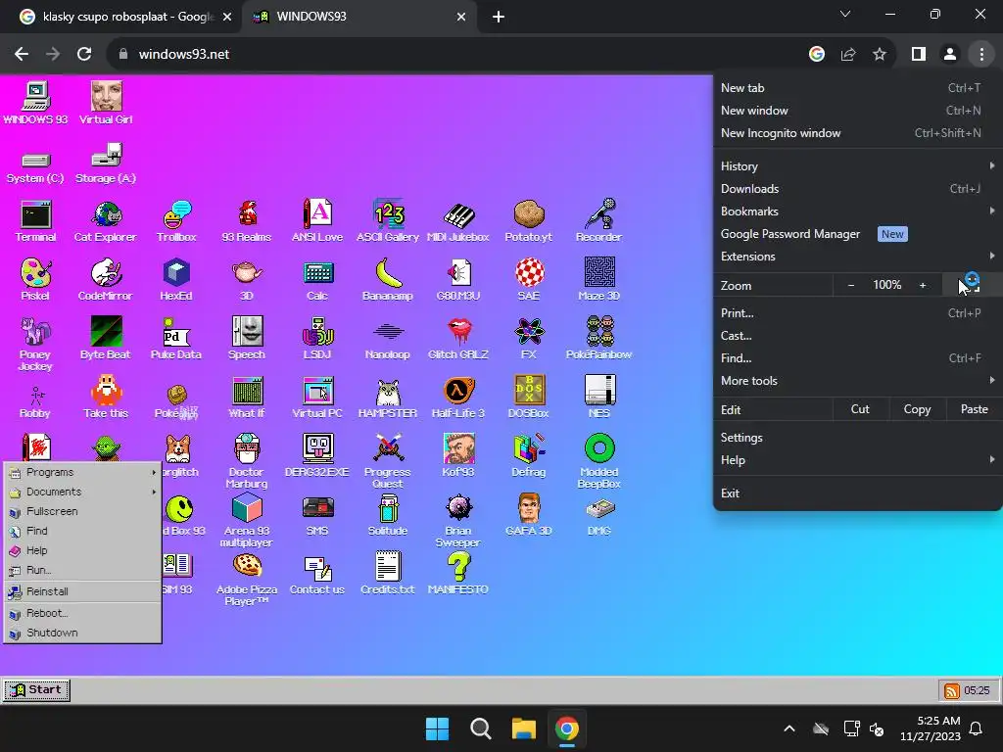The width and height of the screenshot is (1003, 752).
Task: Open Maze 3D icon
Action: point(598,279)
